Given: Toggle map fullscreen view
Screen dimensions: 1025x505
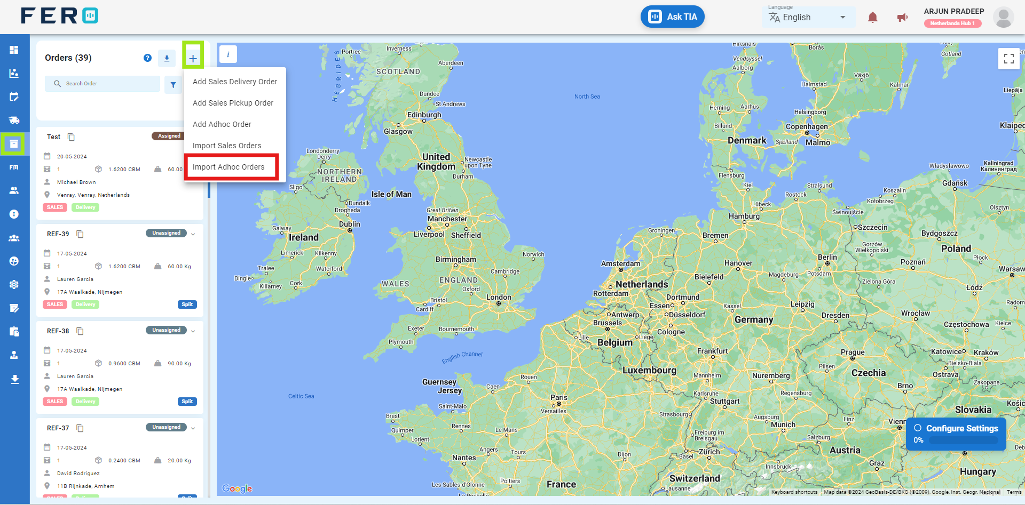Looking at the screenshot, I should tap(1008, 59).
